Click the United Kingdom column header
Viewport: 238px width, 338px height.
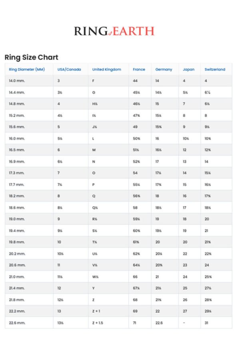tap(106, 69)
